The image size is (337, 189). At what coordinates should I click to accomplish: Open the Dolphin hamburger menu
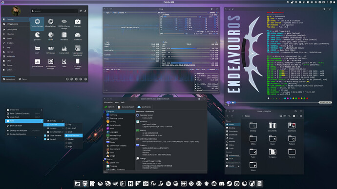coord(301,116)
